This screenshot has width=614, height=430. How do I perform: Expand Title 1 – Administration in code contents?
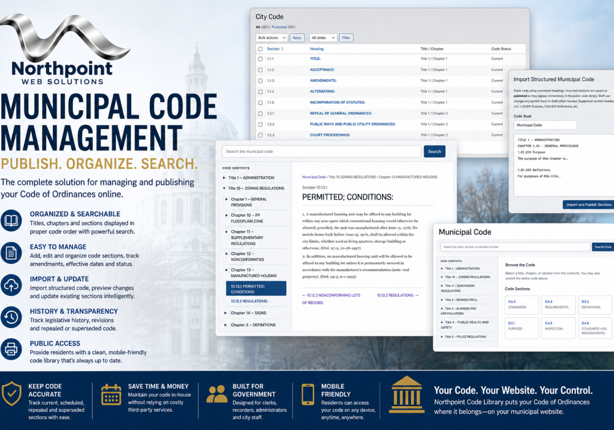(x=224, y=178)
